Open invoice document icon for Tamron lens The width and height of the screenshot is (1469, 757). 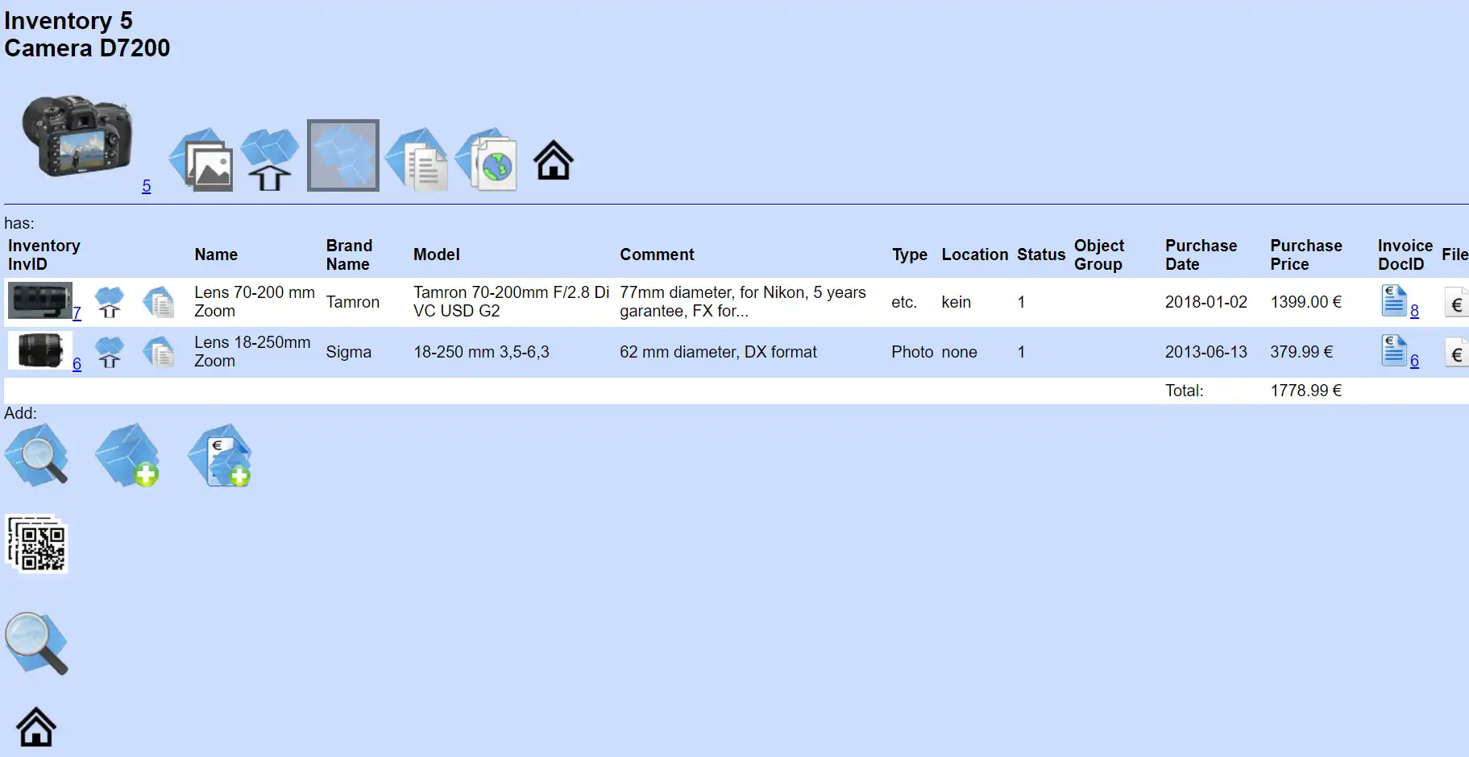pos(1394,301)
